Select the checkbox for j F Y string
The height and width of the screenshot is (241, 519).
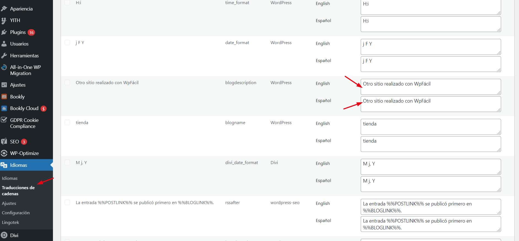67,42
